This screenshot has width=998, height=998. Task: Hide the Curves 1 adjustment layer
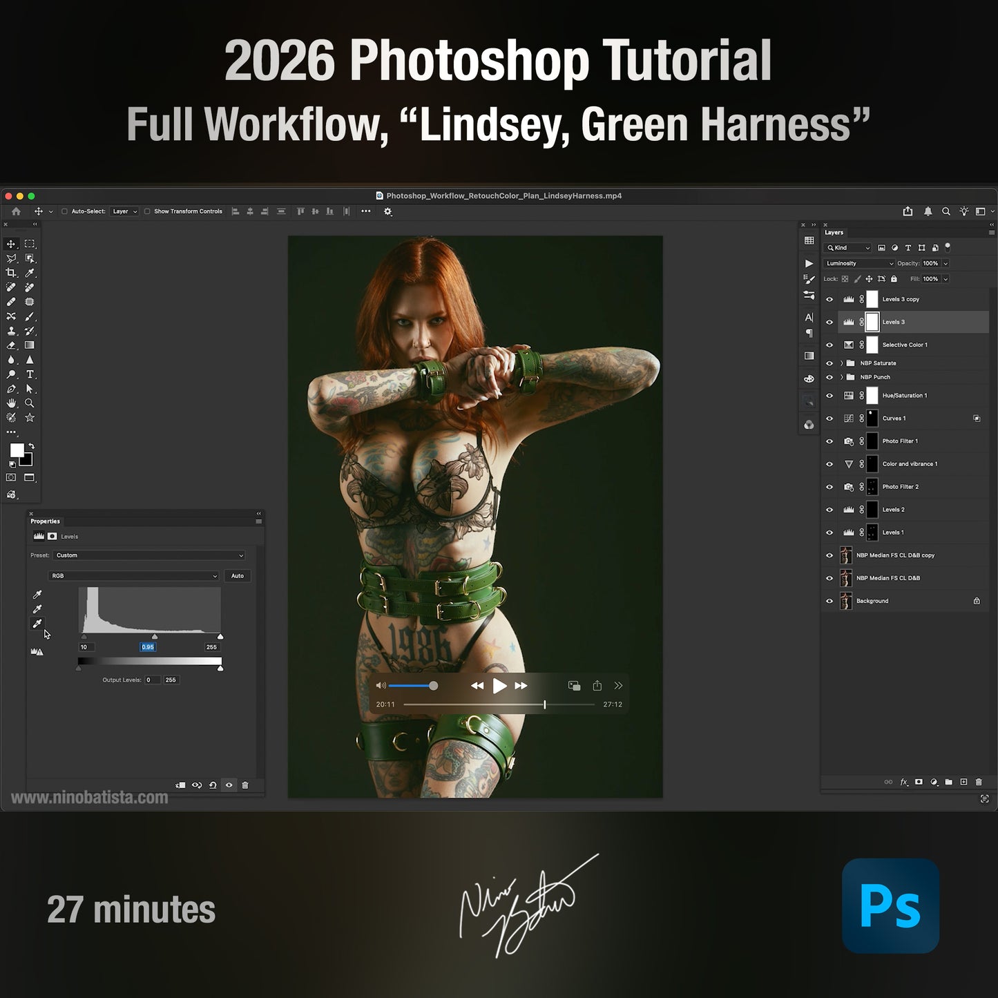pyautogui.click(x=829, y=418)
